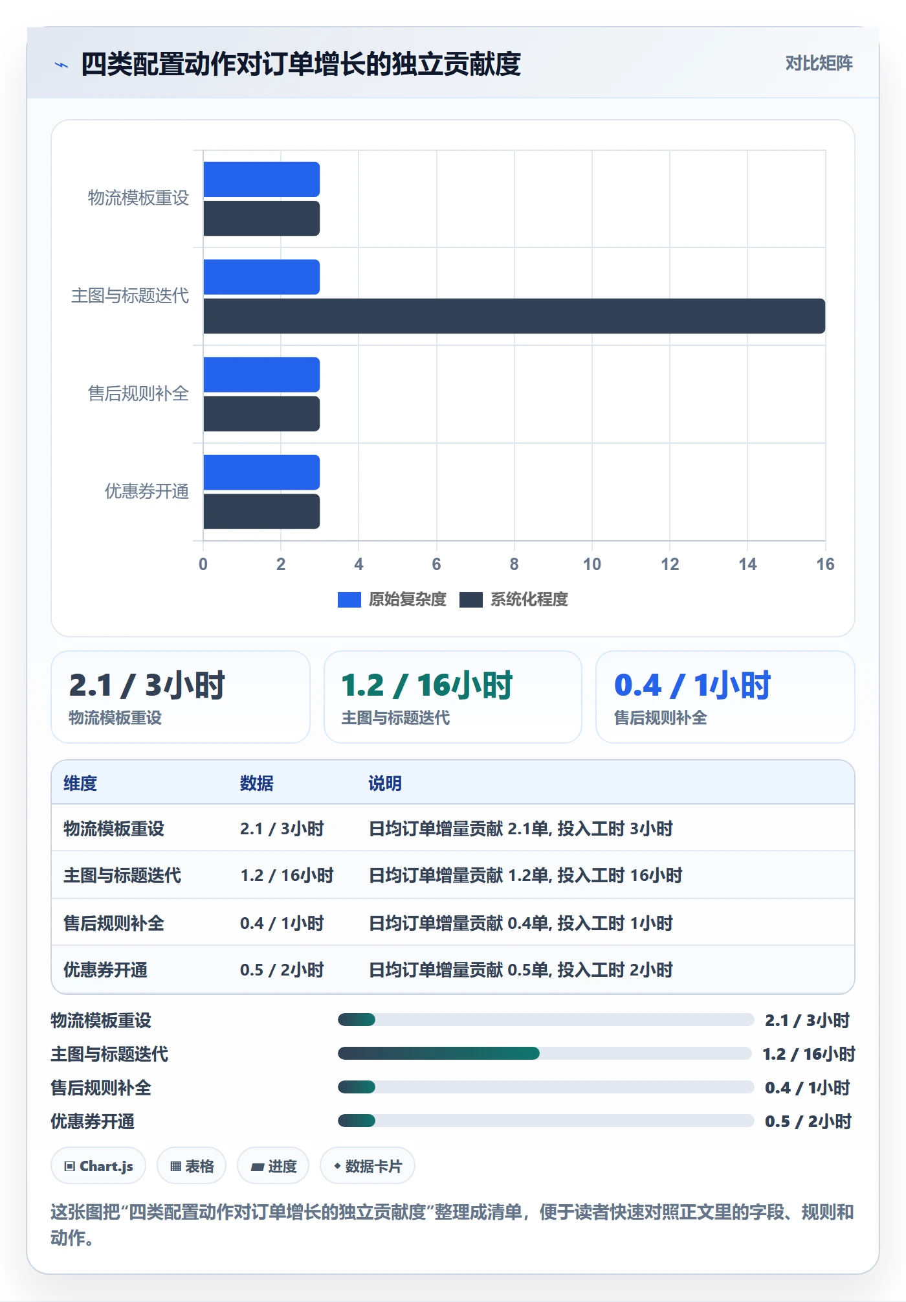Click the dark chart bar for 售后规则补全
Image resolution: width=906 pixels, height=1302 pixels.
tap(261, 414)
